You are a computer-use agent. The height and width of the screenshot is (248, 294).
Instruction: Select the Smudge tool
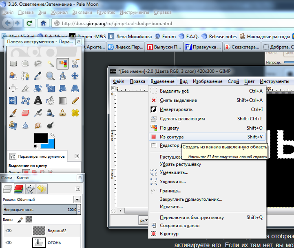(38, 125)
